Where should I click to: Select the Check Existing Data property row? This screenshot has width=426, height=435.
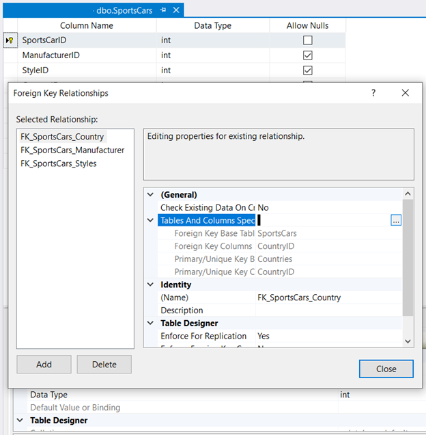280,207
